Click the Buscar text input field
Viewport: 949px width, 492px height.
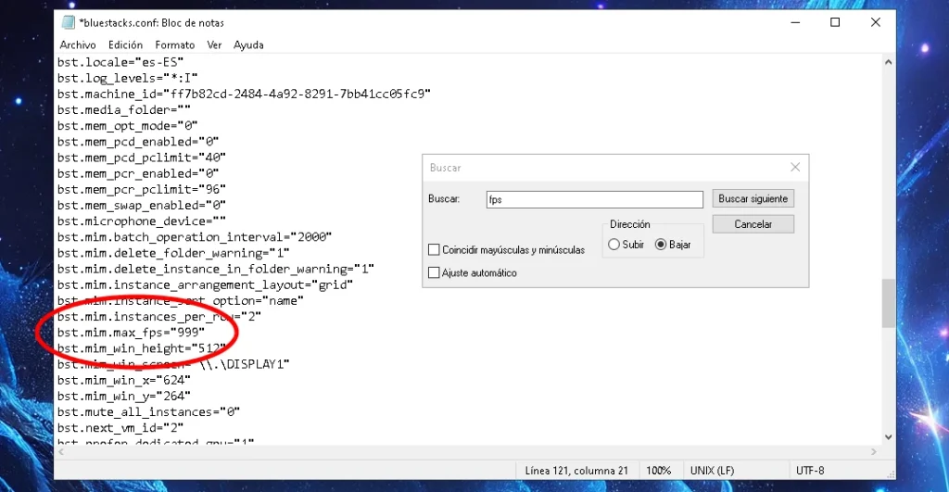(x=593, y=199)
